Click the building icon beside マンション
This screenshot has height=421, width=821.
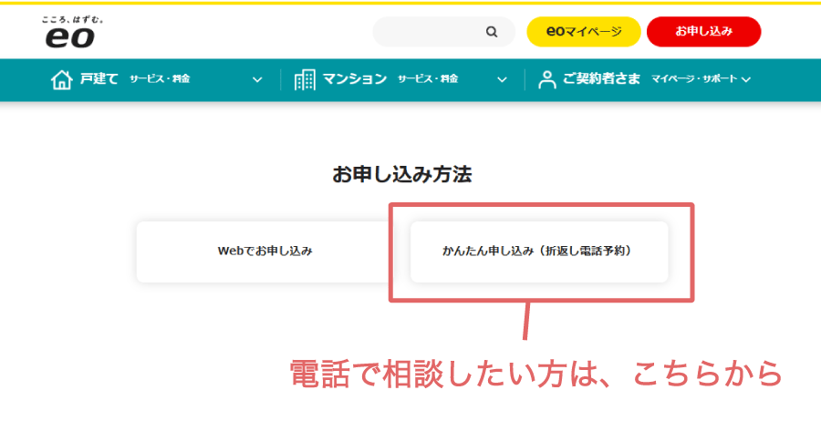click(305, 79)
